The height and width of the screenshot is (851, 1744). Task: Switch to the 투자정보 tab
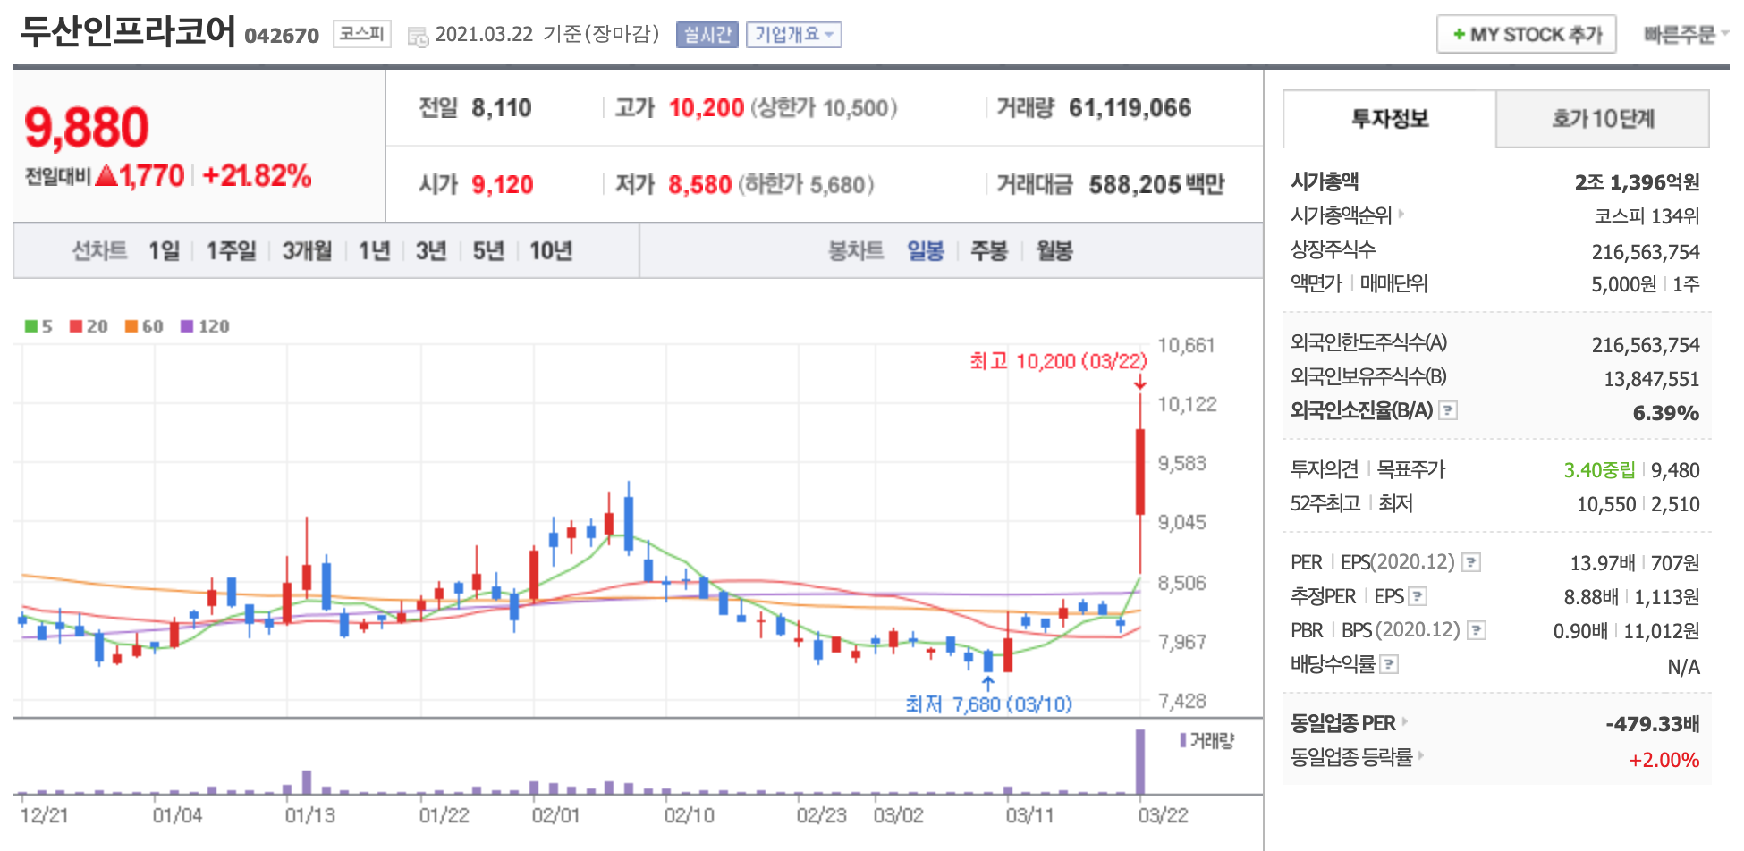[1389, 119]
